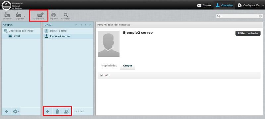
Task: Go to first page of contacts
Action: [77, 25]
